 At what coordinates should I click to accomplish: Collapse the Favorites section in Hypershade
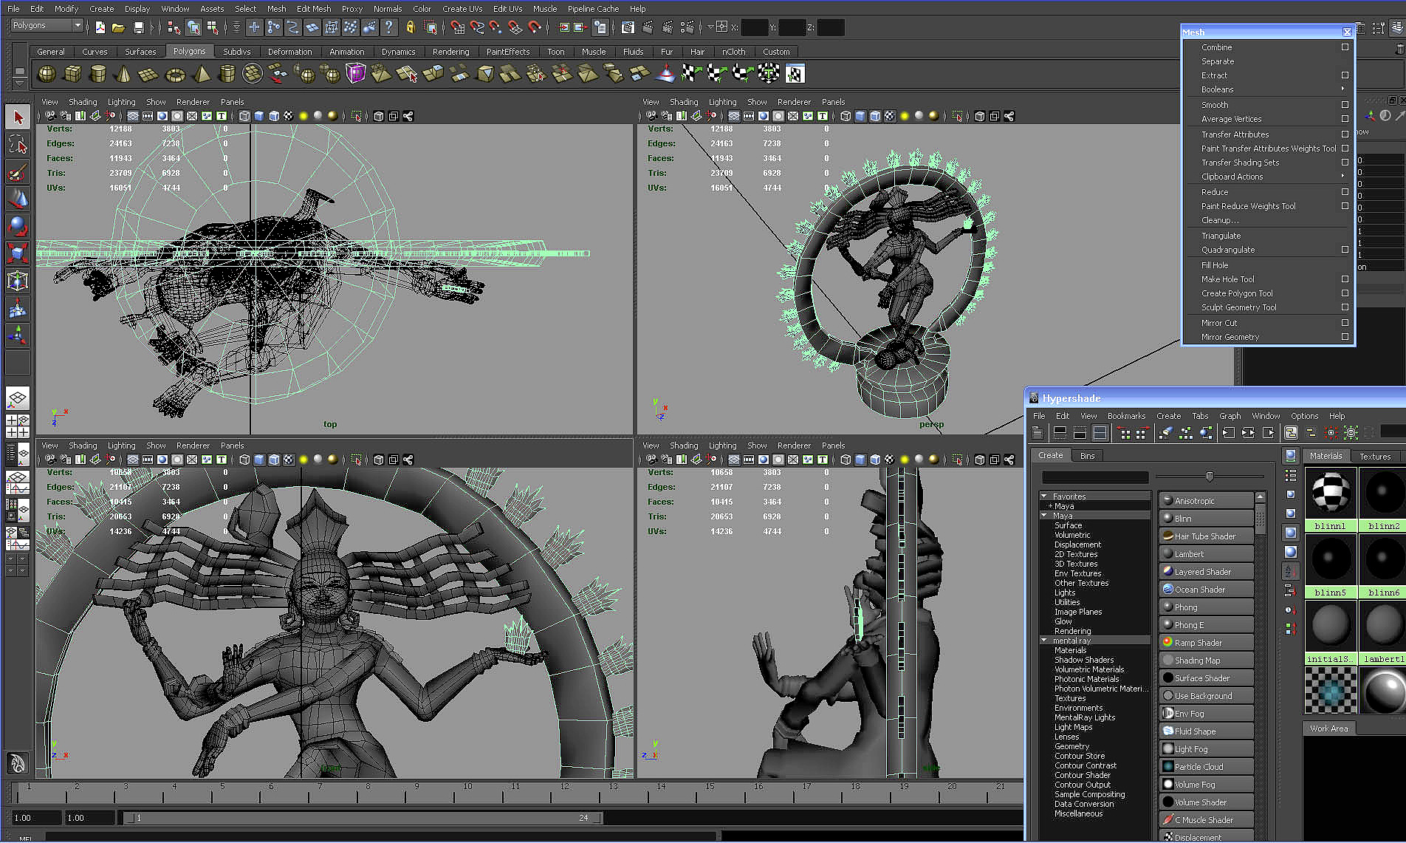coord(1044,496)
